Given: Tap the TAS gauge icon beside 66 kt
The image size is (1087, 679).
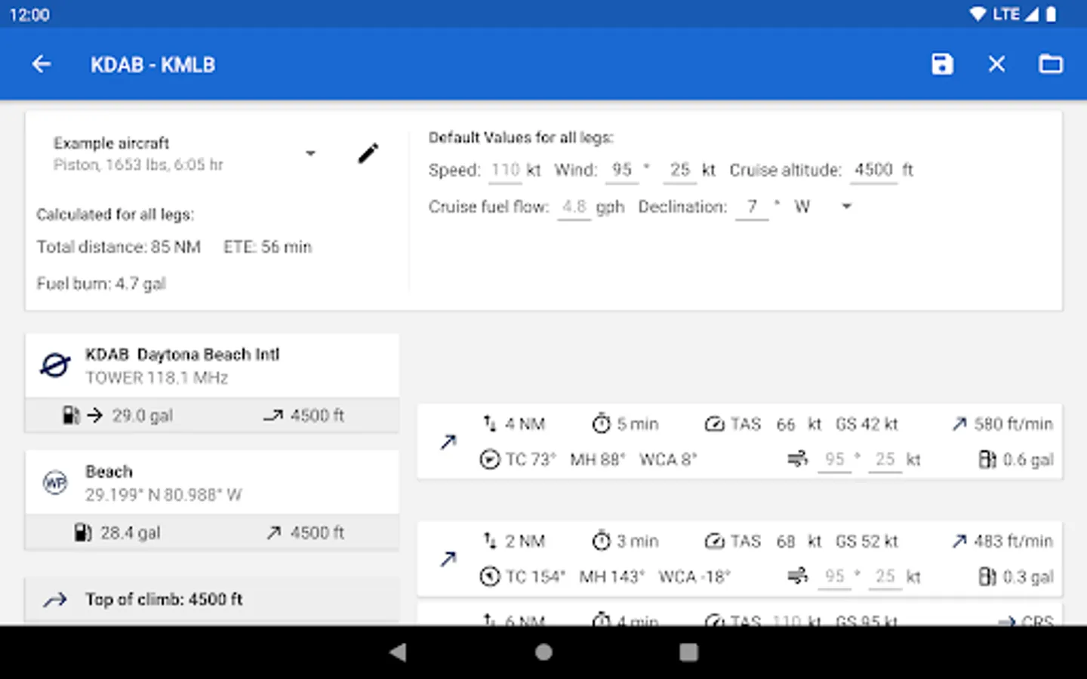Looking at the screenshot, I should pos(714,424).
